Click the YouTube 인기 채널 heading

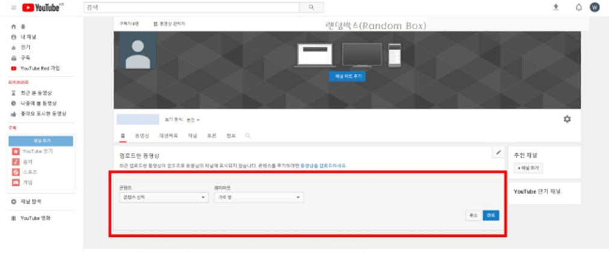point(537,192)
